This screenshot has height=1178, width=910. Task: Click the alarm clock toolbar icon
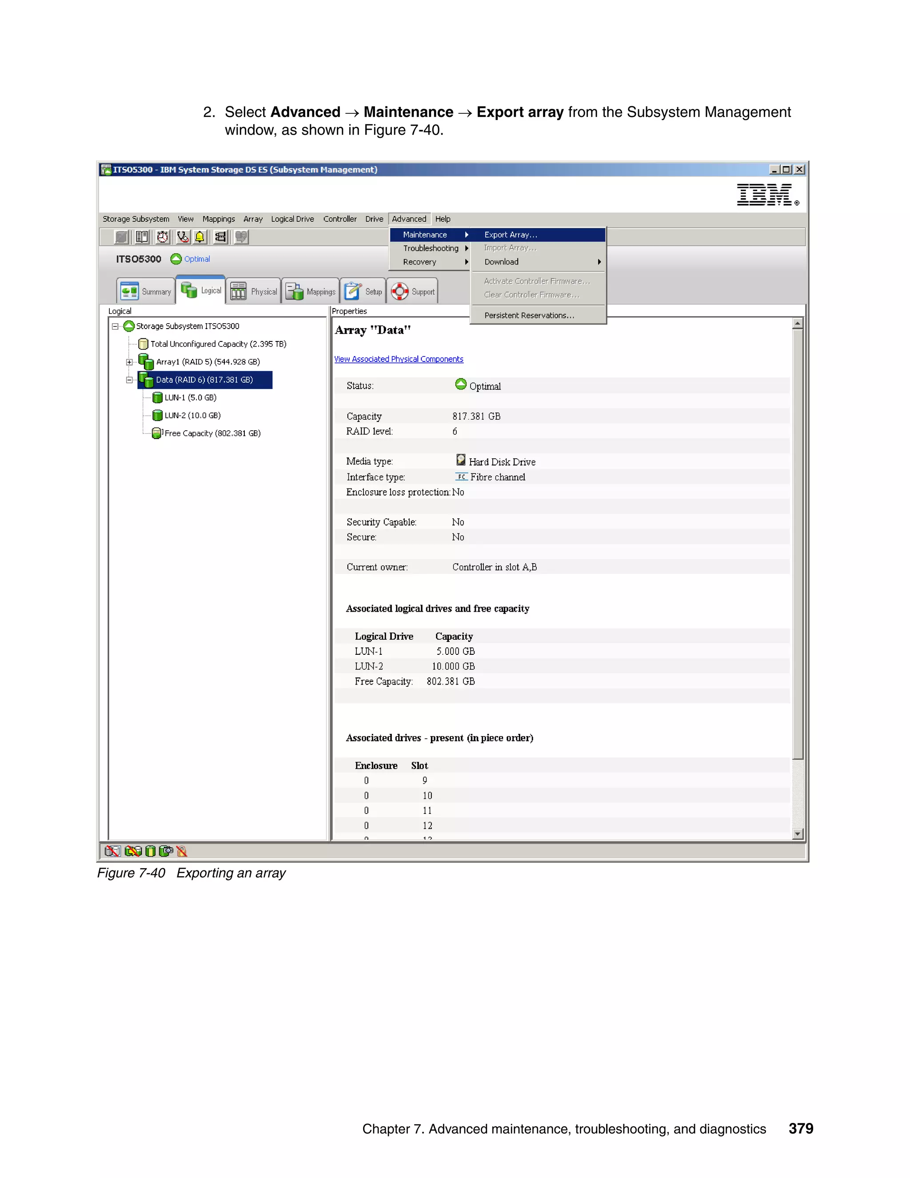click(x=163, y=237)
